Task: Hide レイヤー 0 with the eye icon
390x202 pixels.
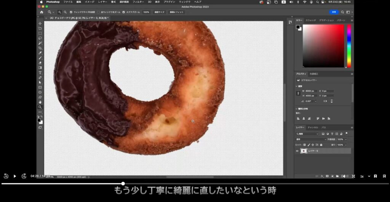Action: 297,151
